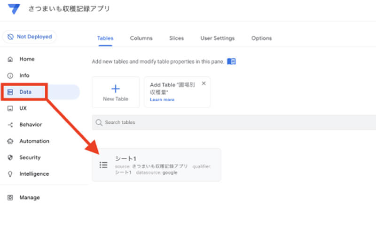Open the Automation section
Viewport: 376px width, 248px height.
(34, 141)
